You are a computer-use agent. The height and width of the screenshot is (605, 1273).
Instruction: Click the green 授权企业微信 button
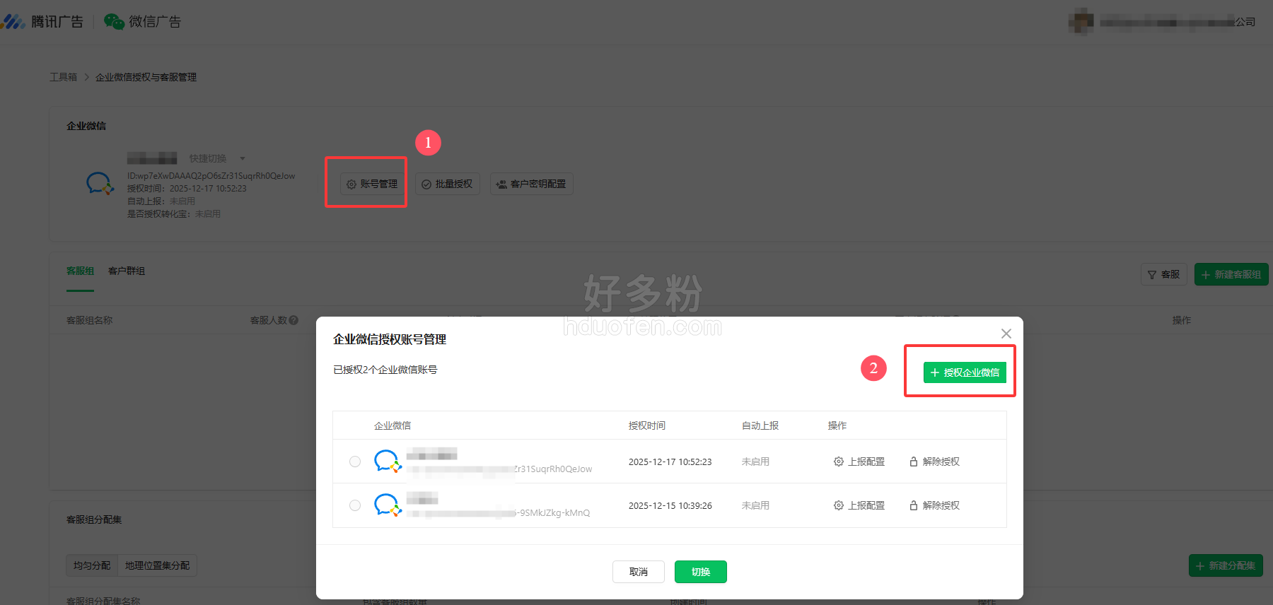click(965, 372)
